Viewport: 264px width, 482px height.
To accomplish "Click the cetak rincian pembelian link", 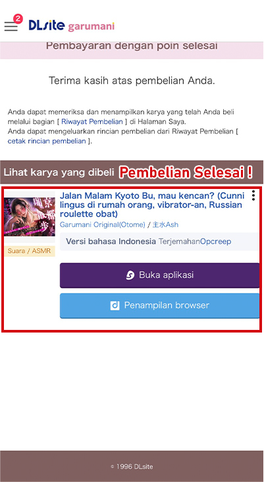I will 47,141.
